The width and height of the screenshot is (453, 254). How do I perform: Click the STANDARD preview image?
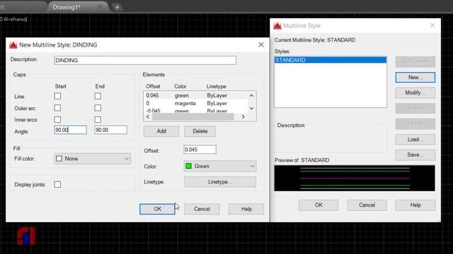355,179
